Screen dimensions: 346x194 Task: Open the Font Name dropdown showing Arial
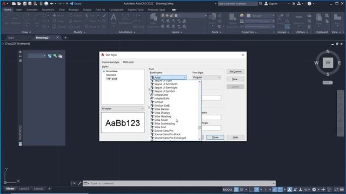tap(168, 78)
